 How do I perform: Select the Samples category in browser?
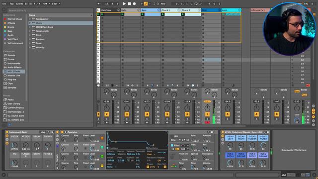(12, 88)
